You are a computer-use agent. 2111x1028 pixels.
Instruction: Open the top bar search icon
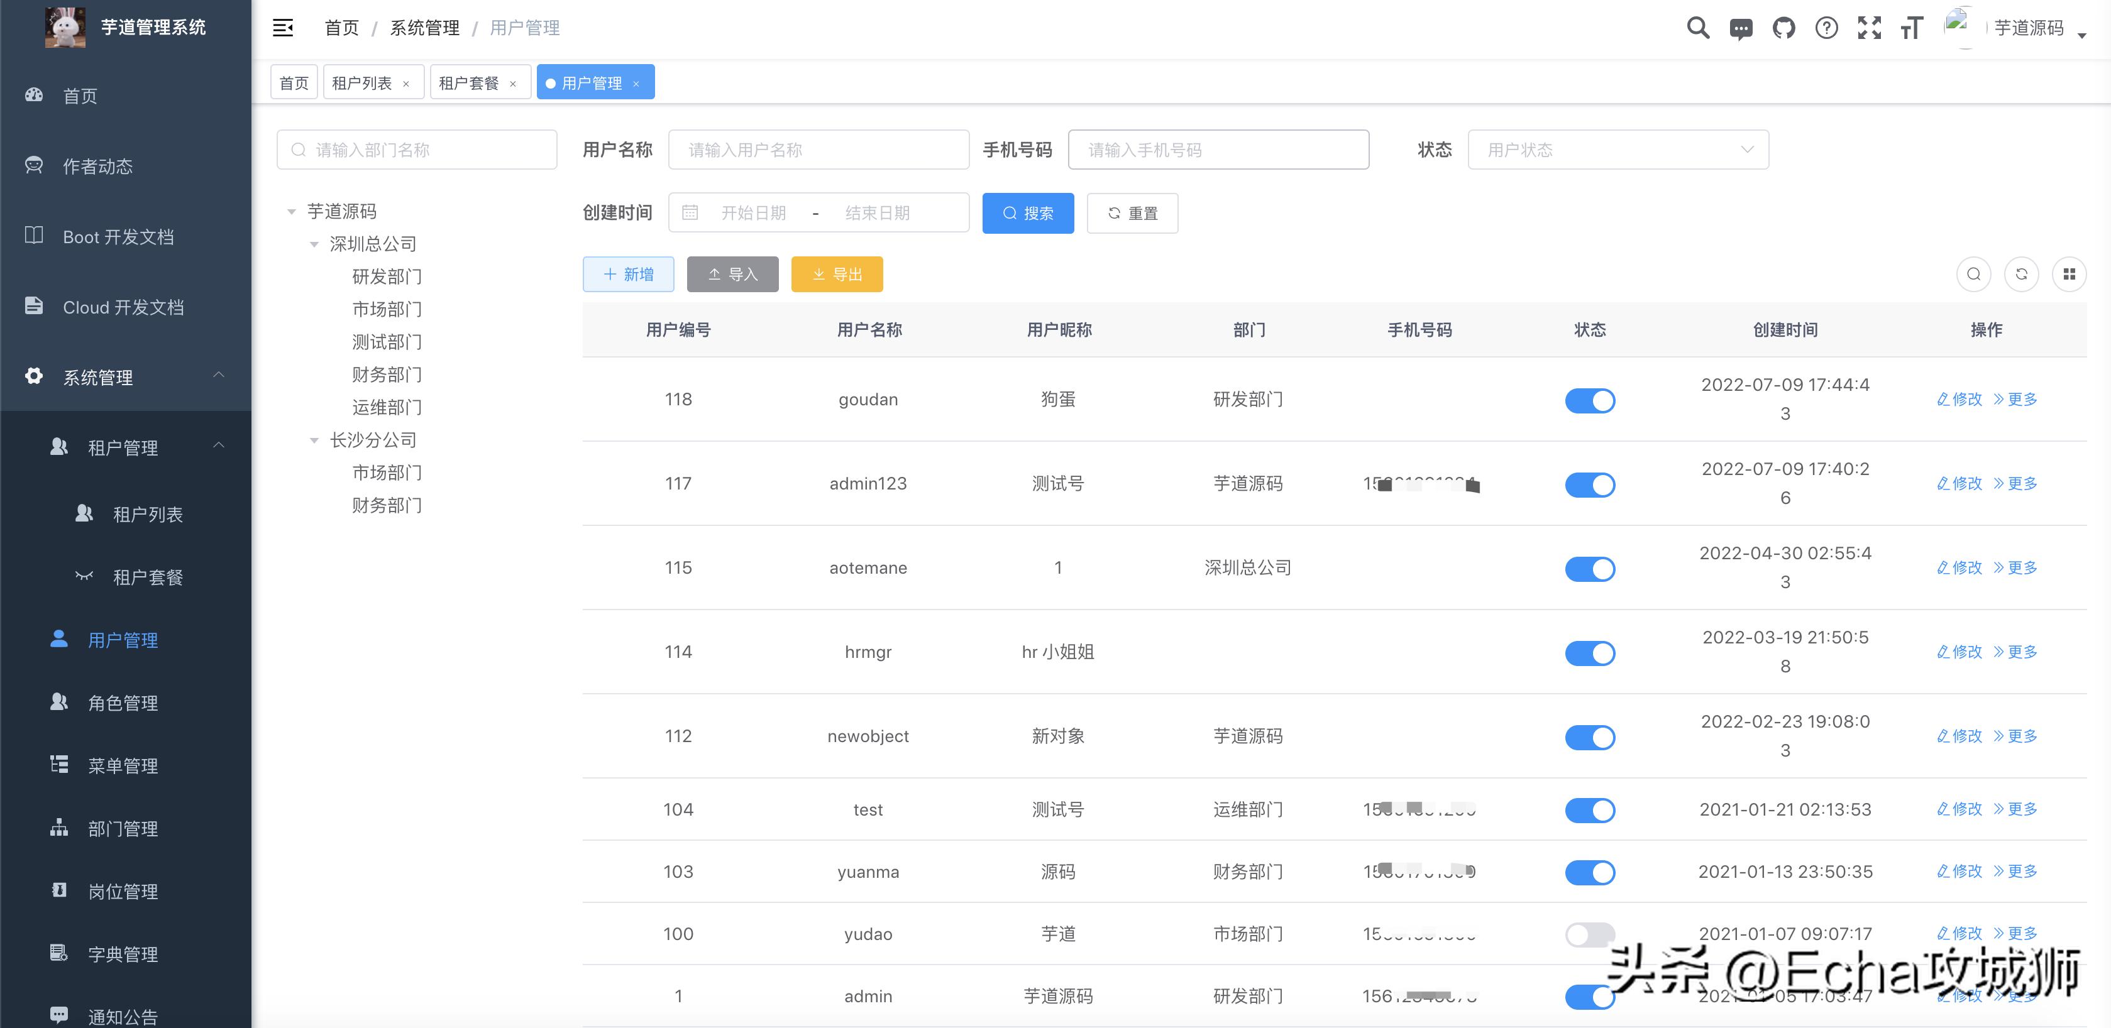tap(1697, 27)
